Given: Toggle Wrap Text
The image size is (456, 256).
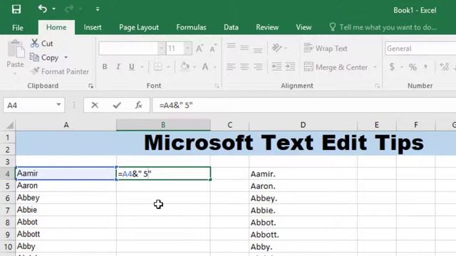Looking at the screenshot, I should pyautogui.click(x=326, y=48).
